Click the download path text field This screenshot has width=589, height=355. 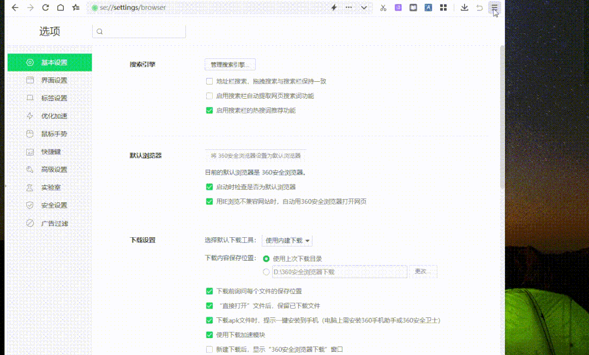pos(340,272)
